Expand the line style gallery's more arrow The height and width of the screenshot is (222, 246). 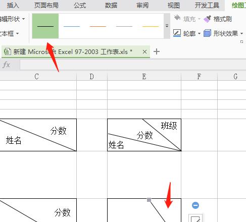[167, 26]
